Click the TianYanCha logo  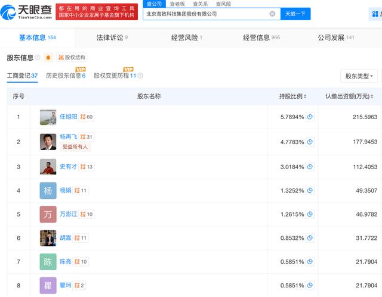pyautogui.click(x=28, y=11)
